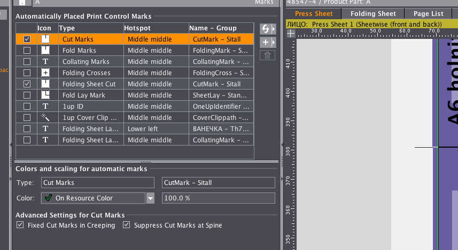Open the On Resource Color dropdown
The image size is (458, 250).
click(x=151, y=198)
